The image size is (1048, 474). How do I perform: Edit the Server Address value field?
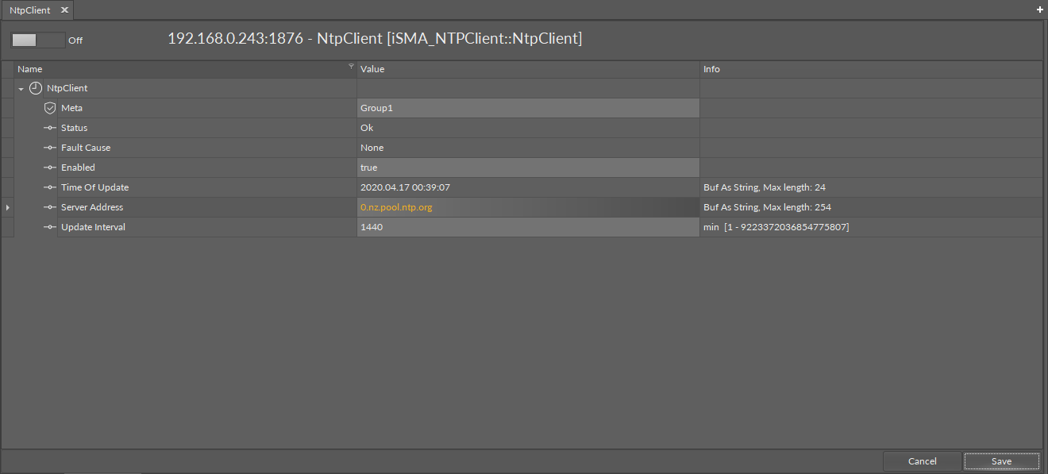[x=527, y=207]
